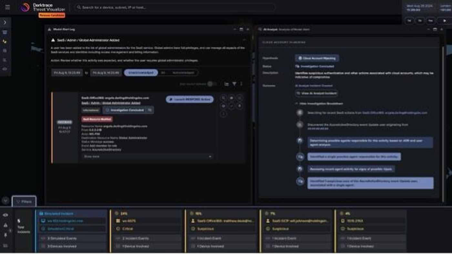
Task: Click the orange badge under Threat Visualizer
Action: coord(52,15)
